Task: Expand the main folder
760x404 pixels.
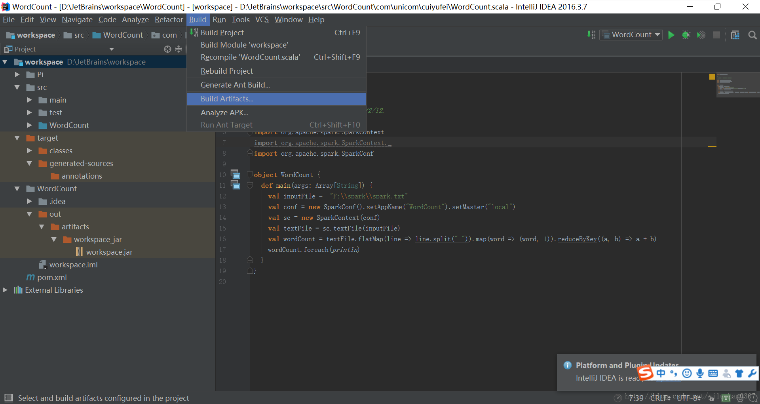Action: [x=29, y=100]
